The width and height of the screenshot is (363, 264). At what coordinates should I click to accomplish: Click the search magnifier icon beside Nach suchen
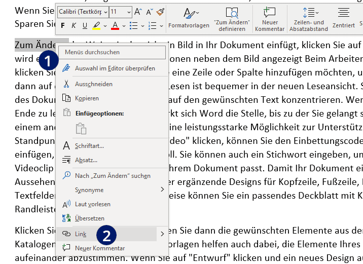pos(66,175)
